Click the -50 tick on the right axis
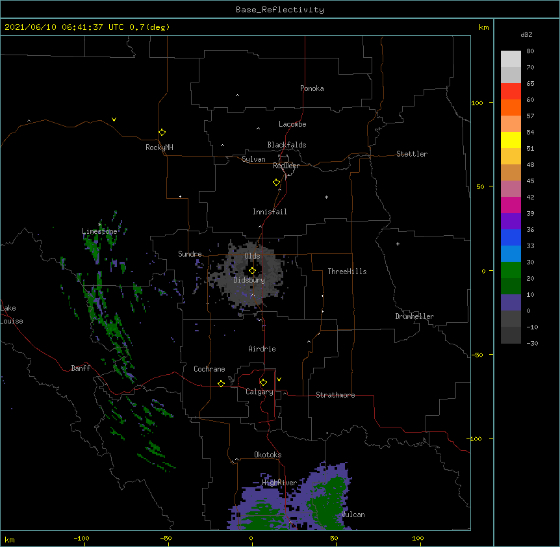 477,355
